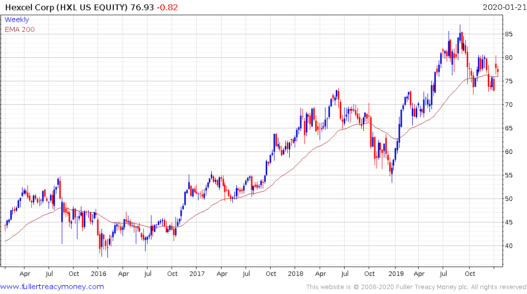This screenshot has height=294, width=527.
Task: Click the 45 price axis label
Action: [x=508, y=222]
